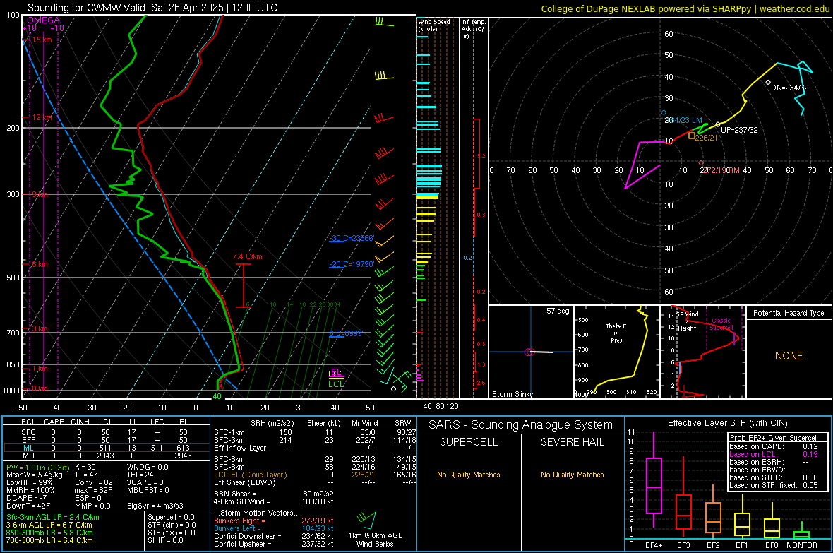
Task: Click the DN=234/62 hodograph circle marker
Action: tap(768, 83)
